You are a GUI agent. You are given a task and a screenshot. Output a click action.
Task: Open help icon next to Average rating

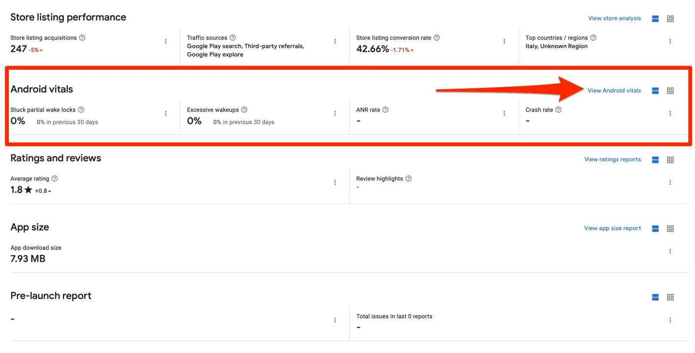click(x=54, y=178)
